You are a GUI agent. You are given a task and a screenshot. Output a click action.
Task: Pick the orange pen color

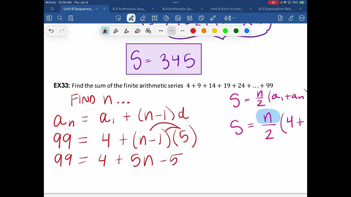pos(204,31)
